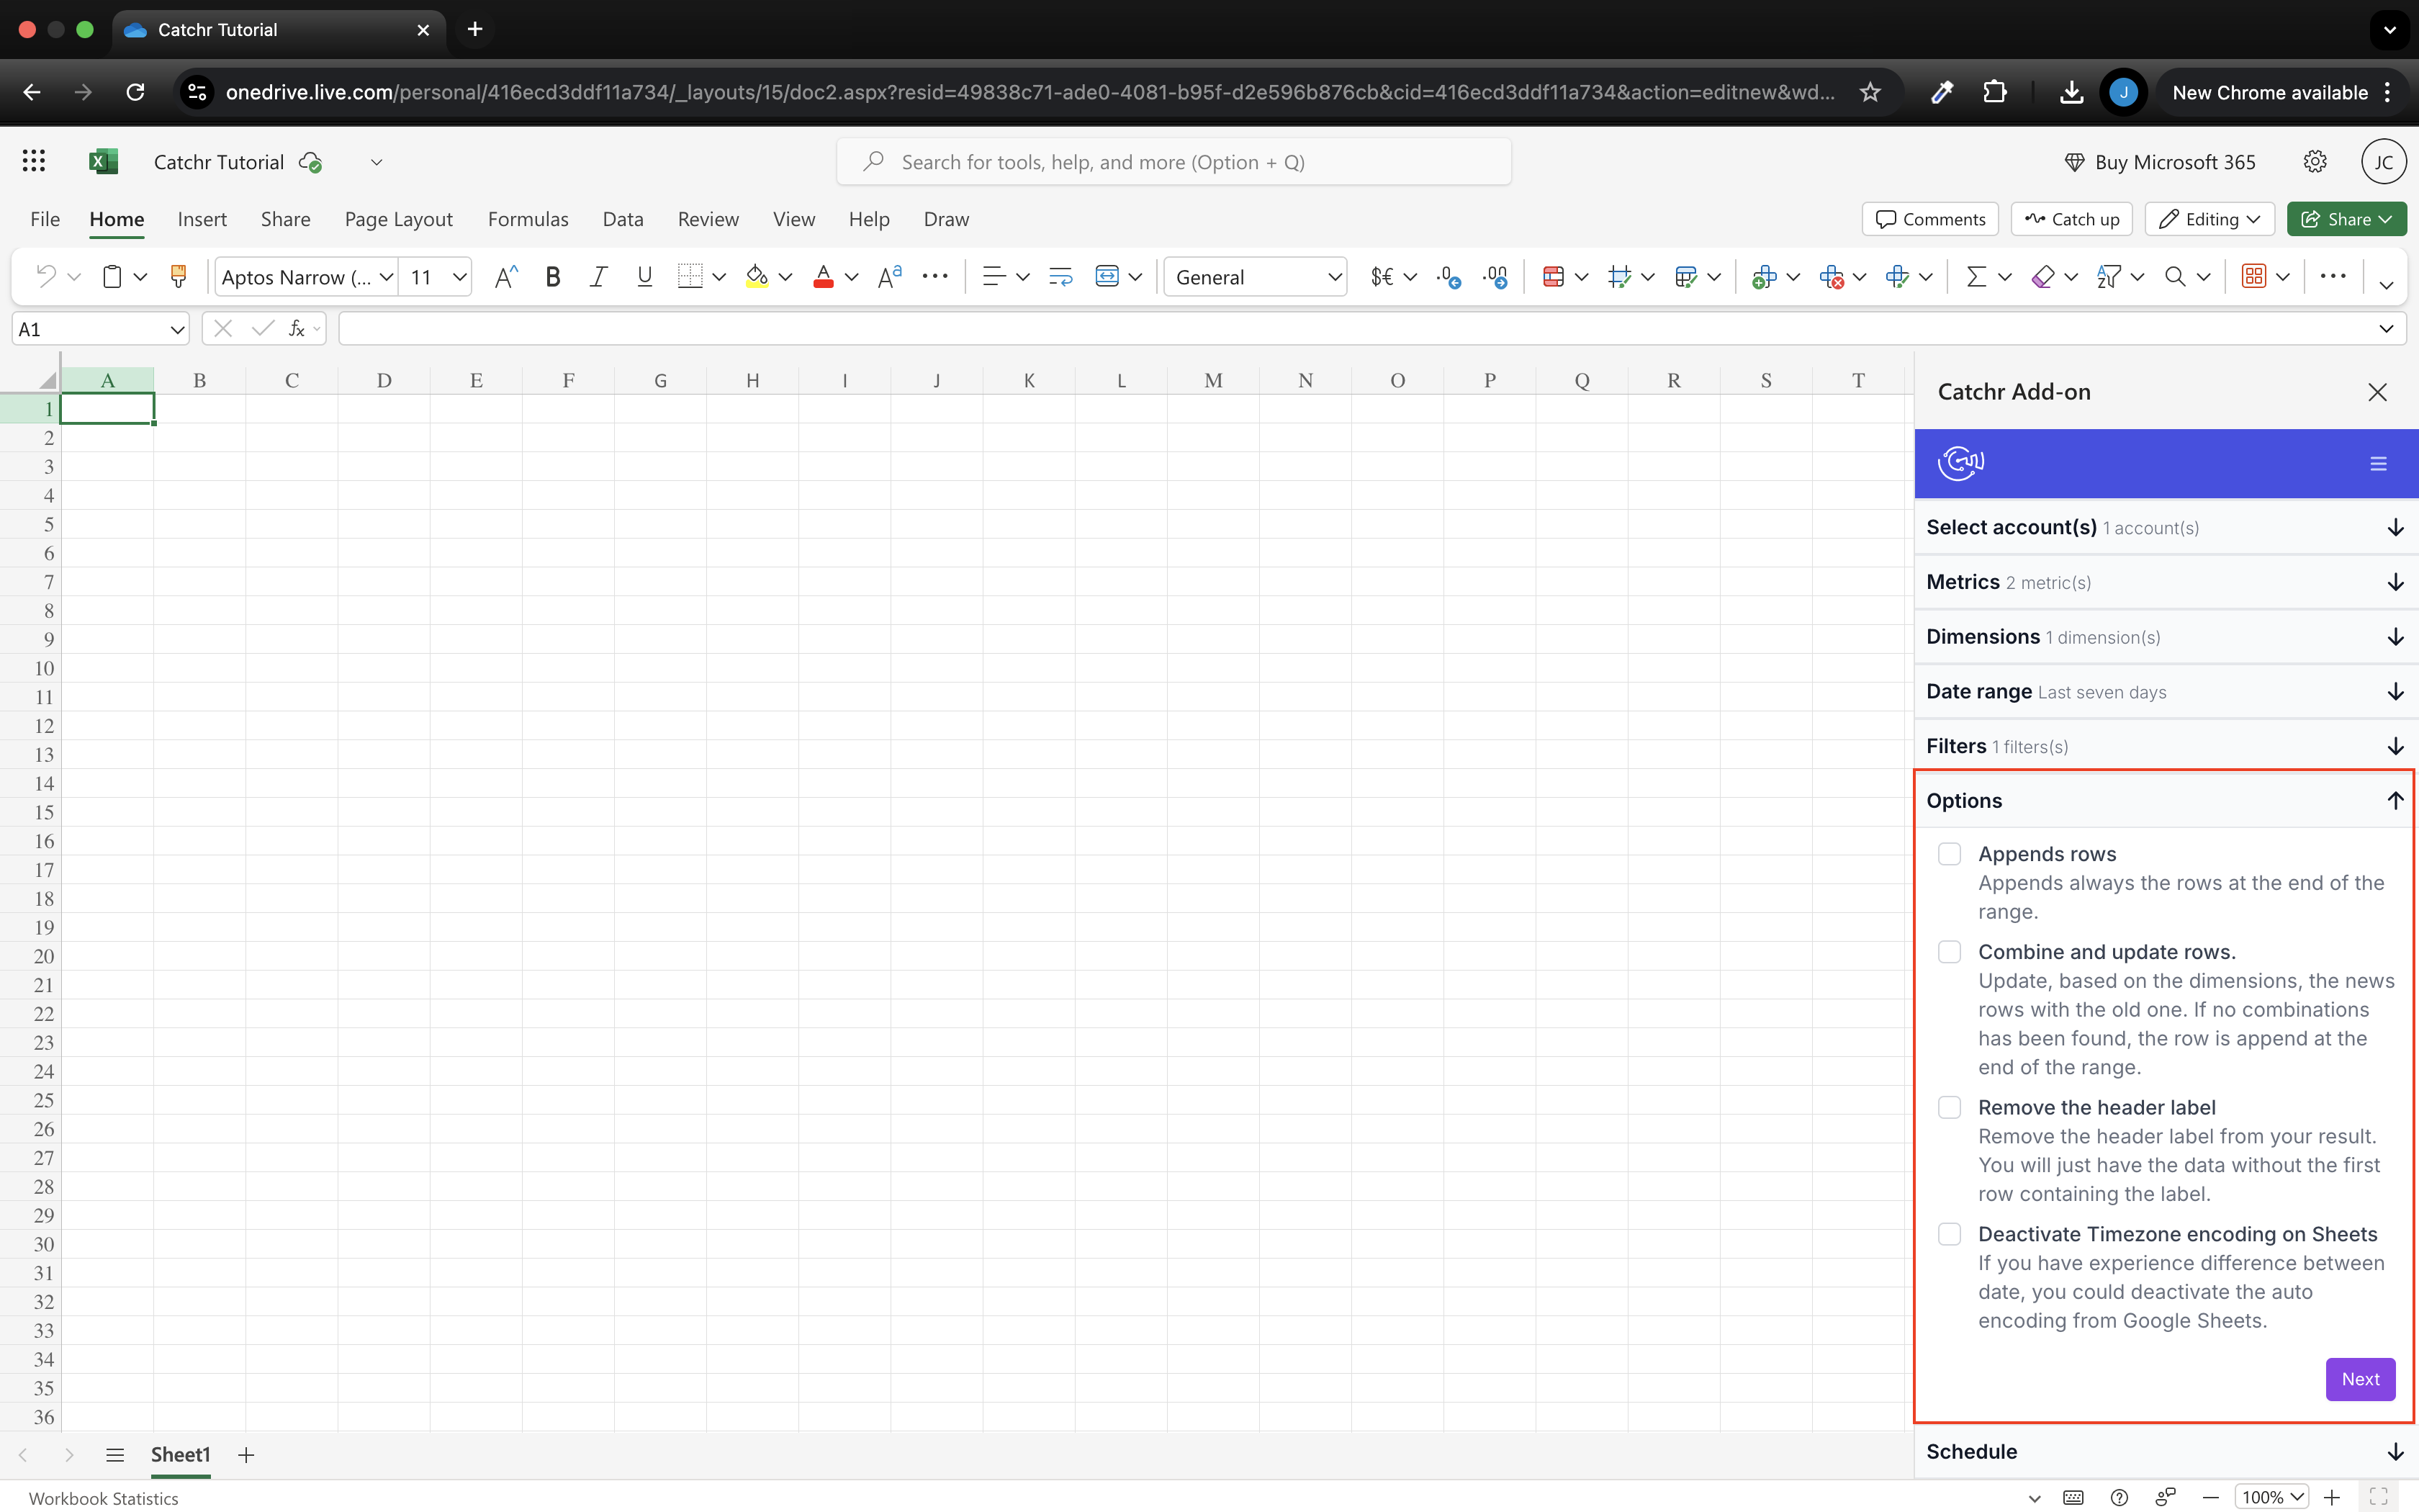
Task: Expand the Schedule section
Action: [x=2166, y=1452]
